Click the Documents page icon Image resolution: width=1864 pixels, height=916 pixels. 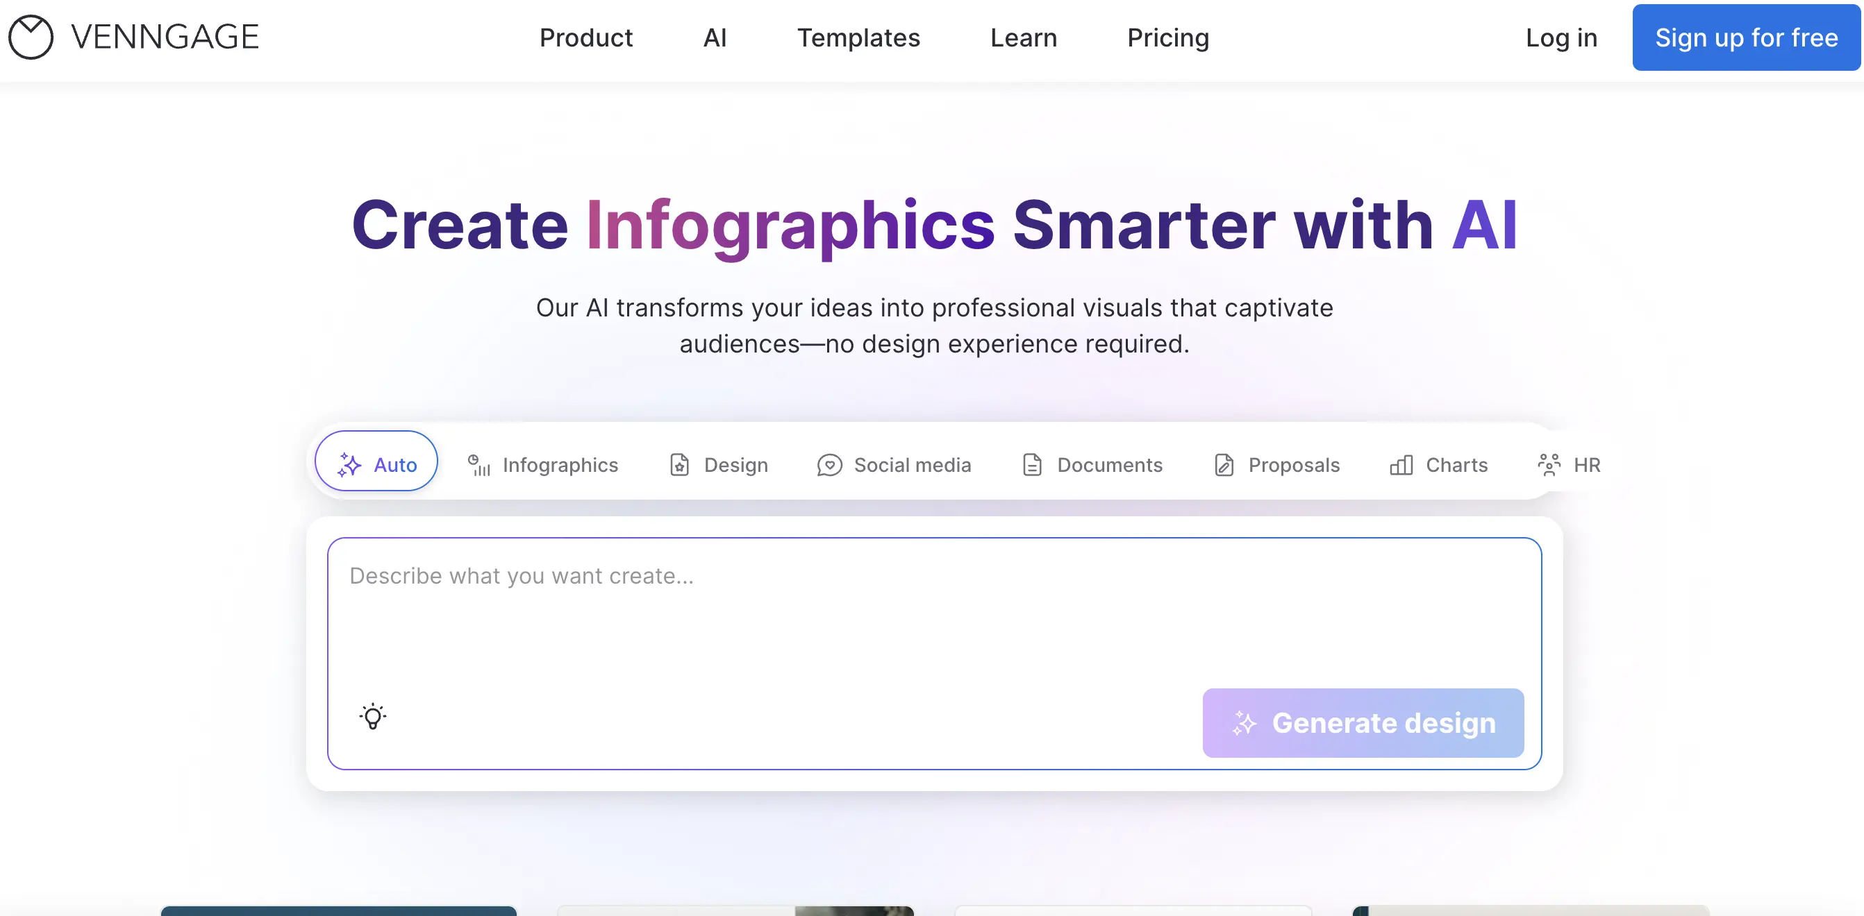pos(1032,465)
